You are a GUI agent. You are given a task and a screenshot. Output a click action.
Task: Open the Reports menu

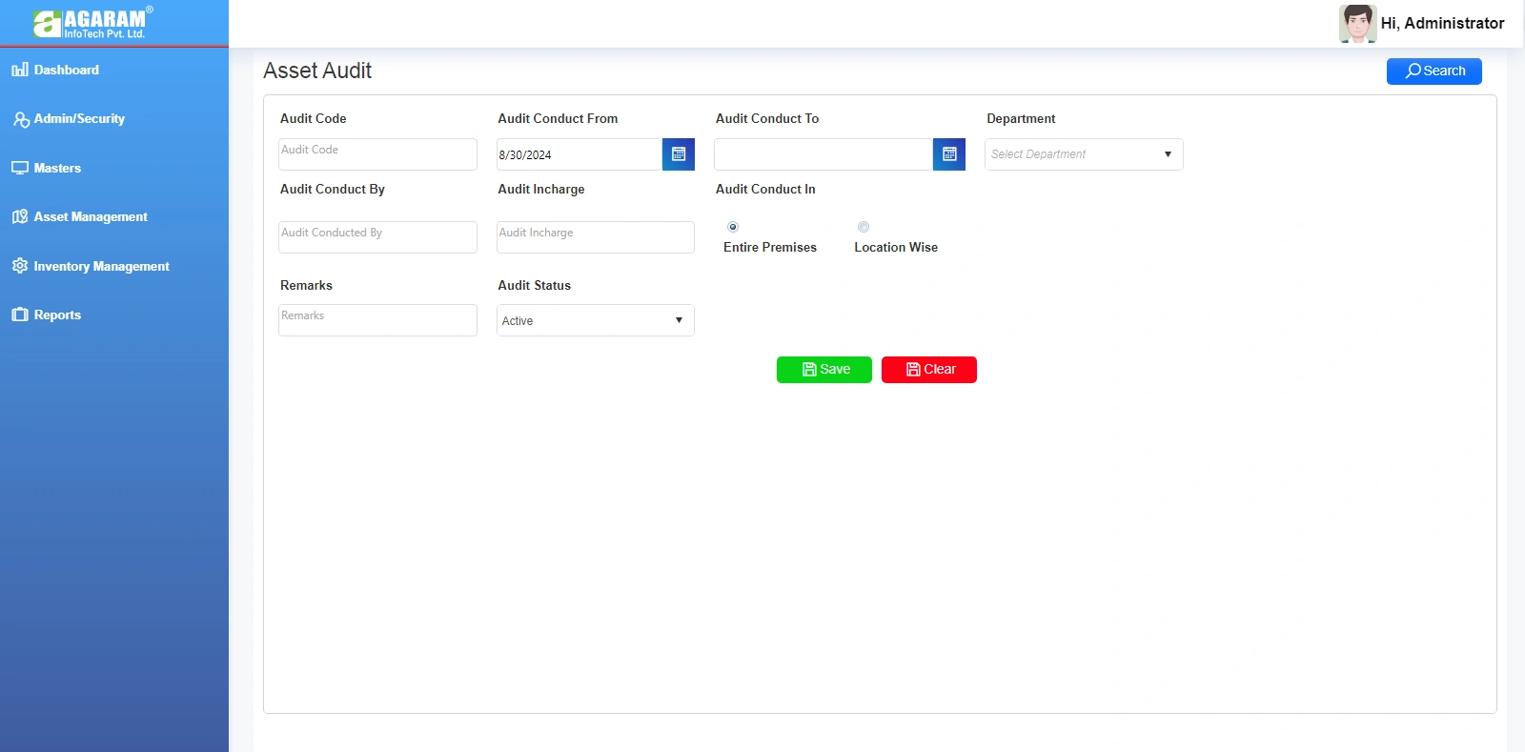(57, 315)
